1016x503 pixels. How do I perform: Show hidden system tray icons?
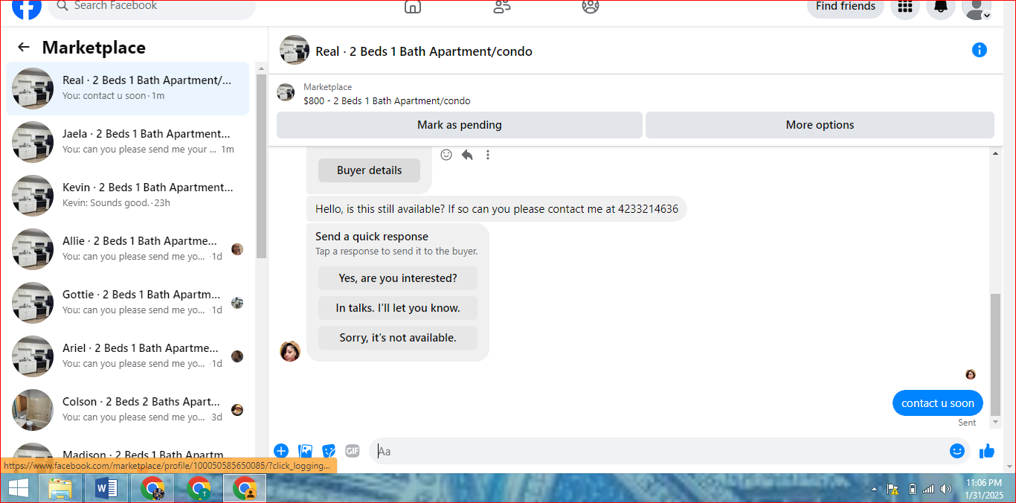pyautogui.click(x=874, y=490)
